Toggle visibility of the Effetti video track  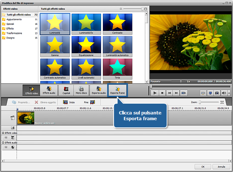click(x=6, y=137)
